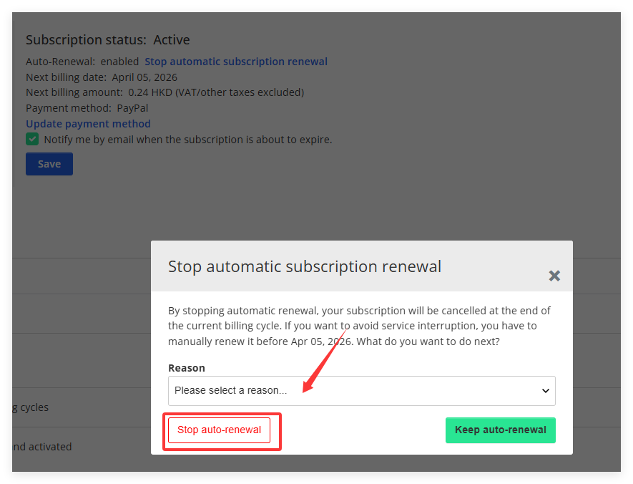Toggle the email expiry notification checkbox
633x484 pixels.
[32, 140]
